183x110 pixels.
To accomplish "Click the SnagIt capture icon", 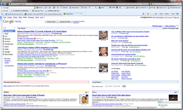I will [112, 8].
